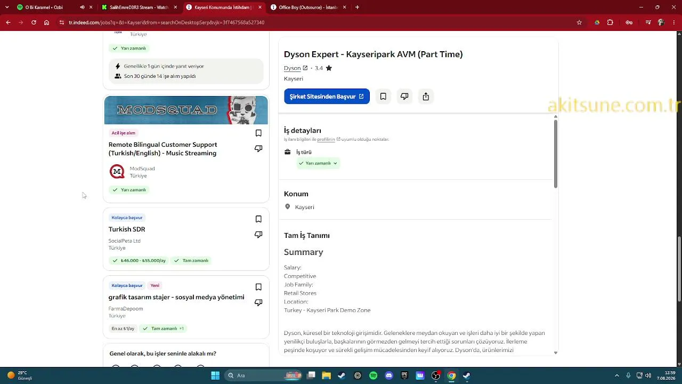Click the Windows taskbar search box
This screenshot has height=384, width=682.
pos(264,375)
